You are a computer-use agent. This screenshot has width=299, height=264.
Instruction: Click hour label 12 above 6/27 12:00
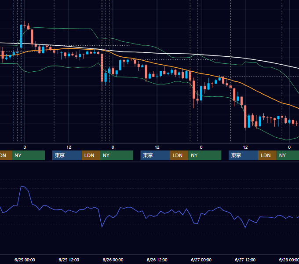coord(245,147)
